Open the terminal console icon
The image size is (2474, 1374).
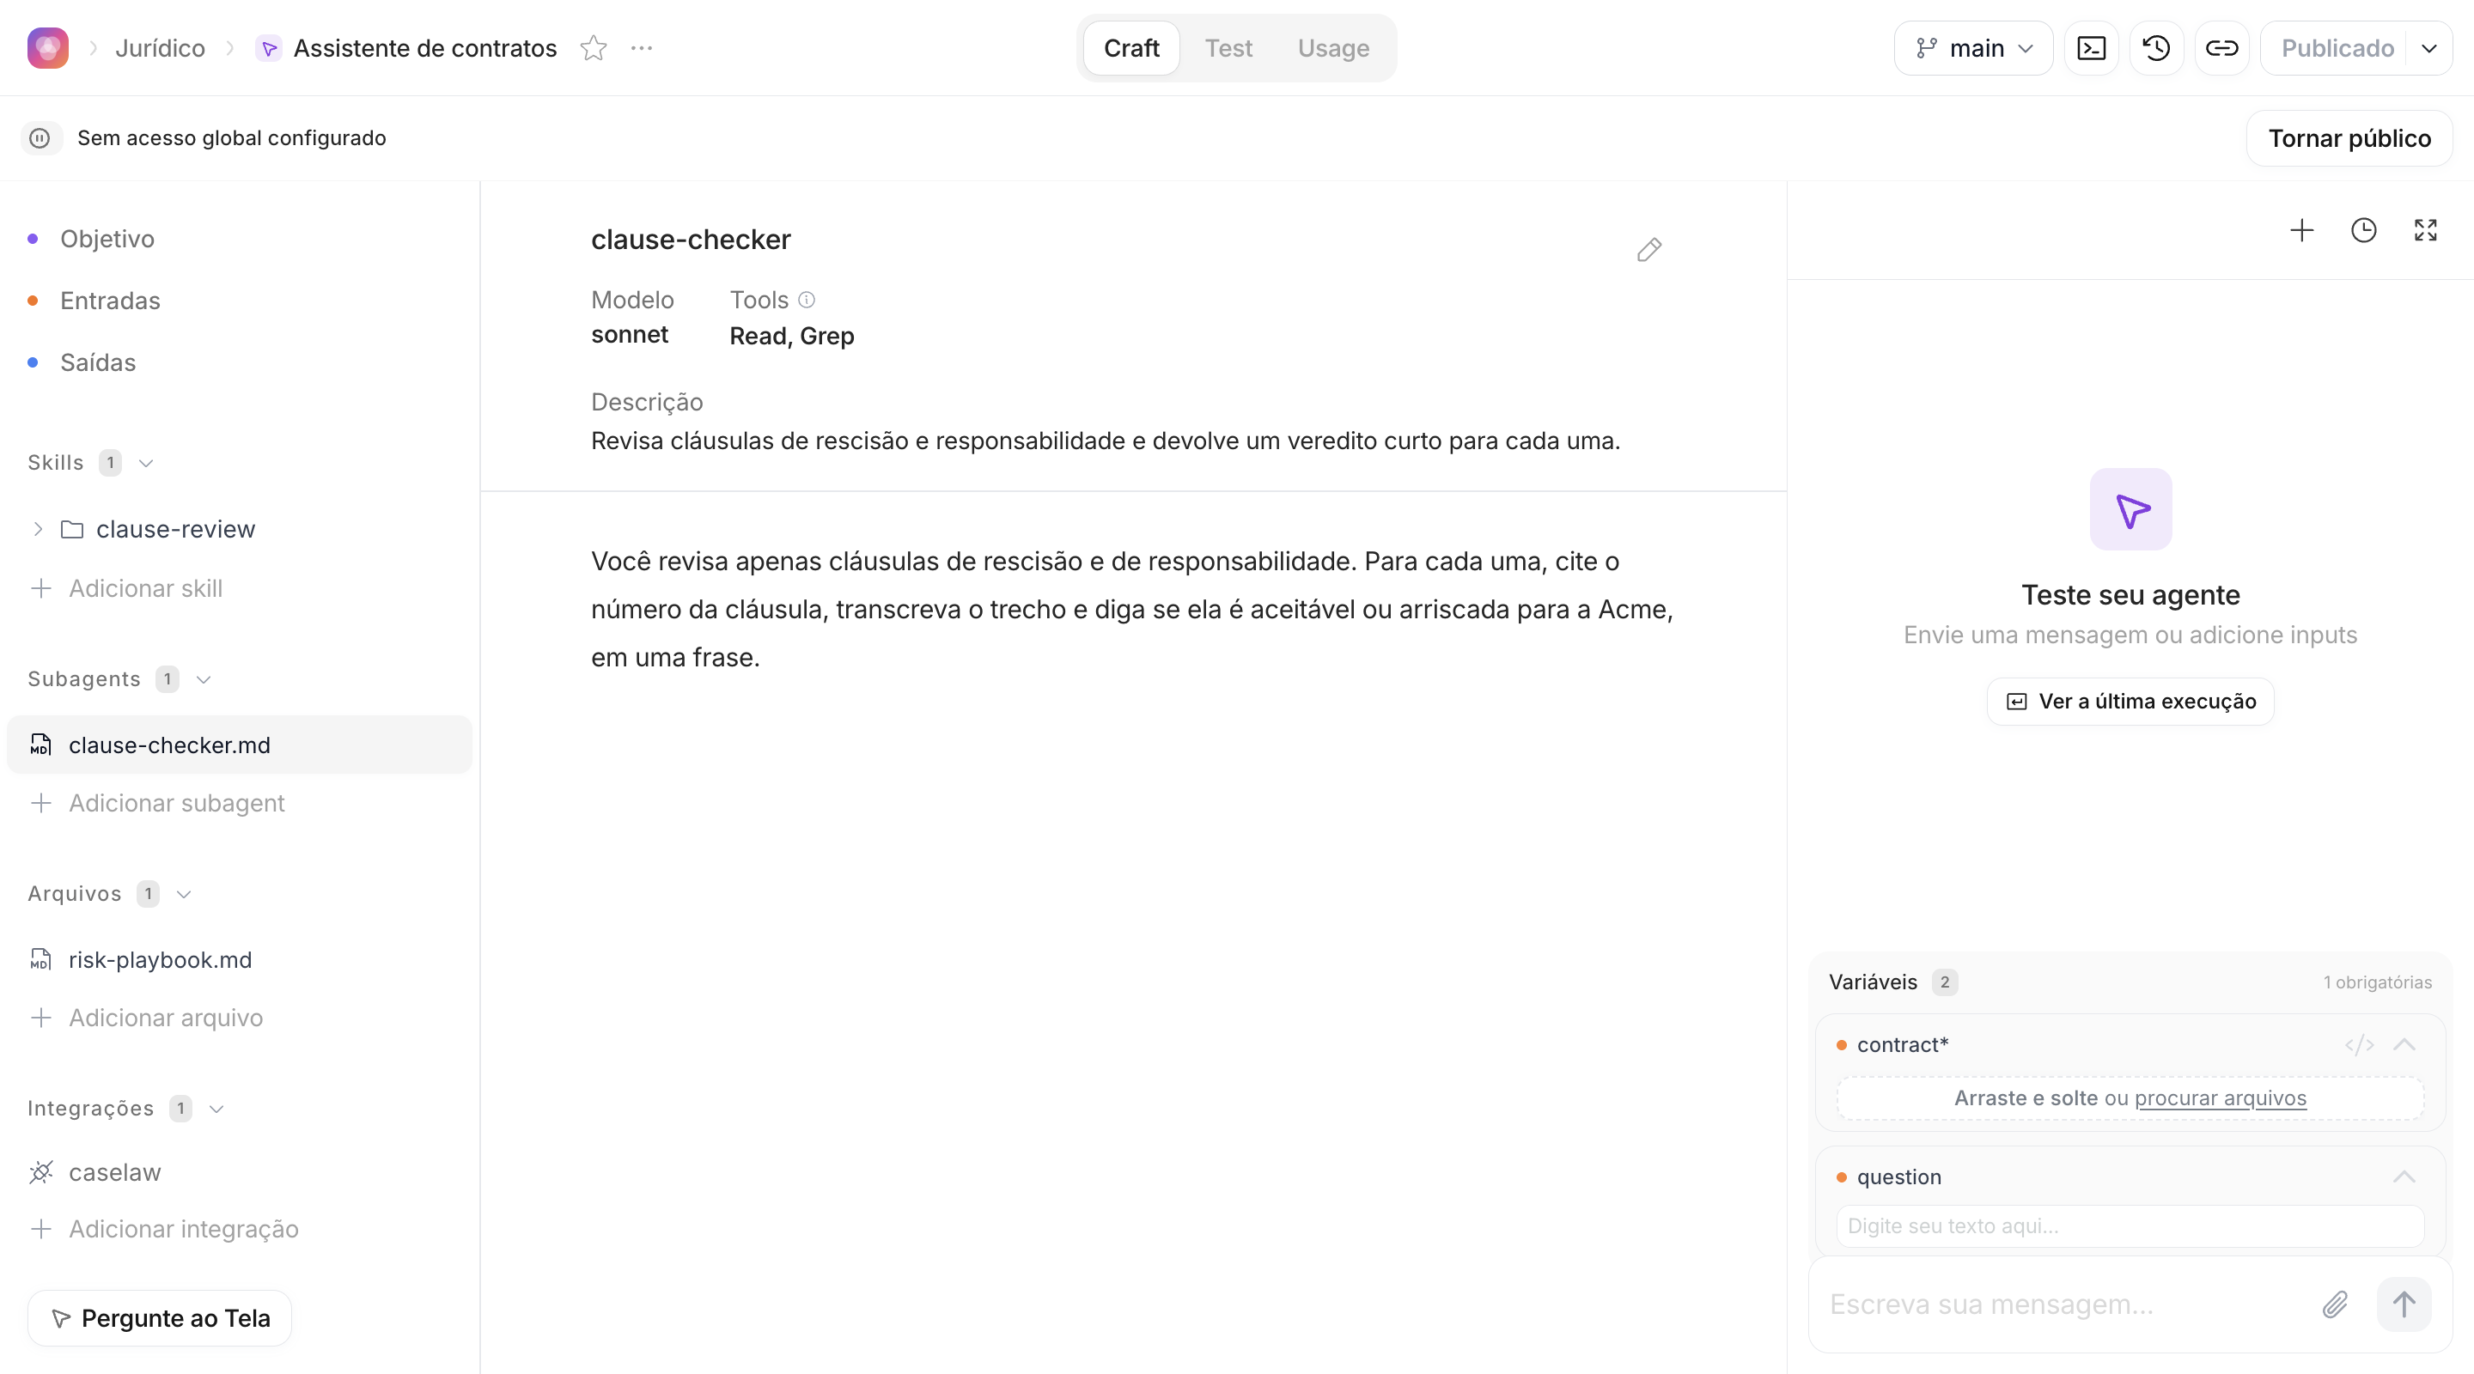[2091, 48]
